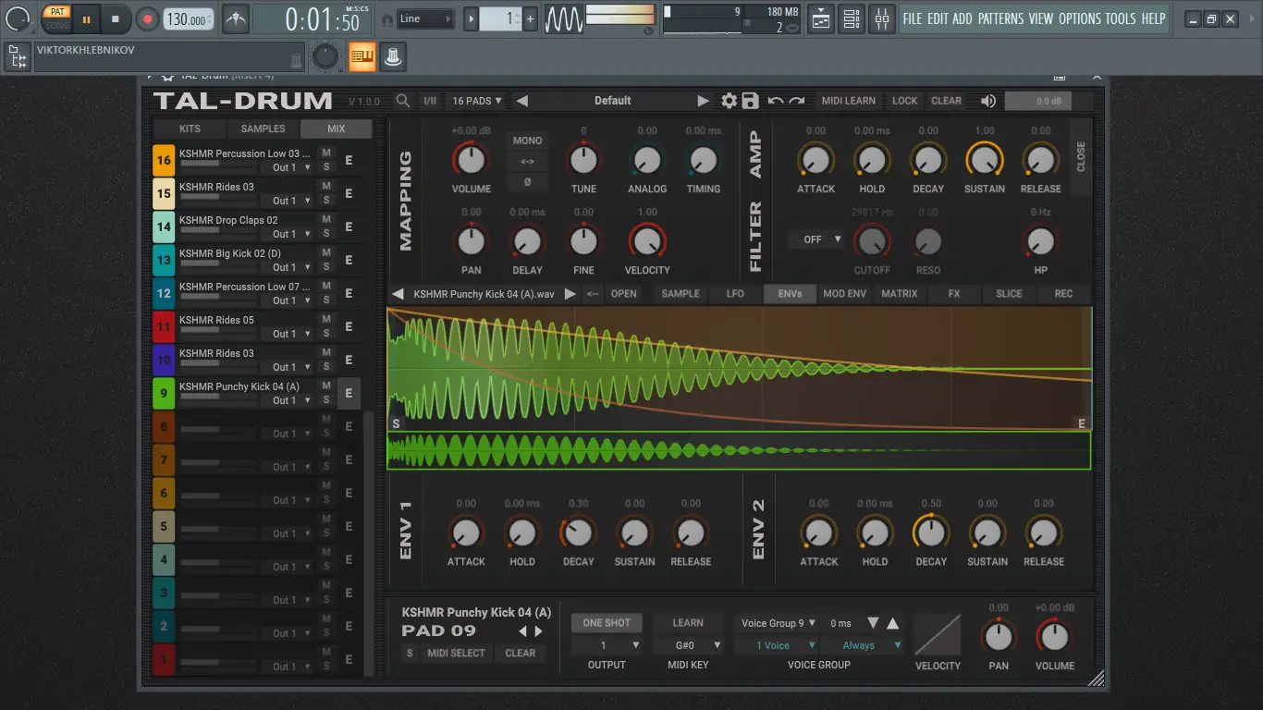Screen dimensions: 1263x710
Task: Open the 16 PADS dropdown
Action: tap(477, 101)
